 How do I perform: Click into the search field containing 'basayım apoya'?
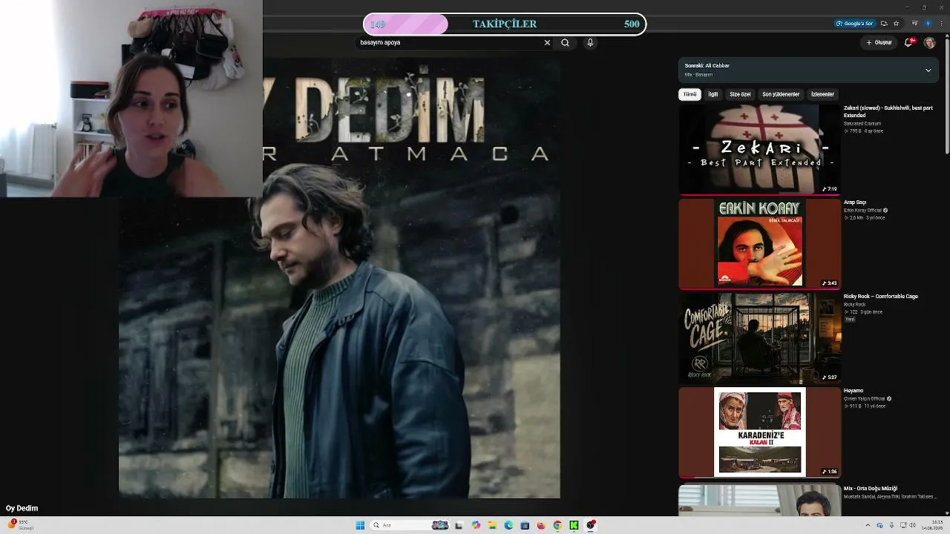coord(450,43)
